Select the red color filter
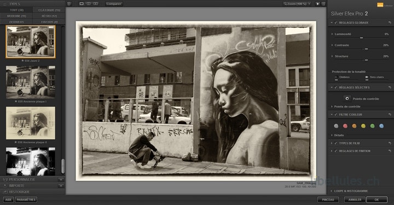 (x=345, y=126)
